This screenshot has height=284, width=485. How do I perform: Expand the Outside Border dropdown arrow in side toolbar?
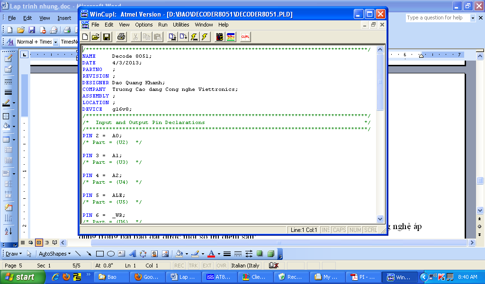[14, 116]
